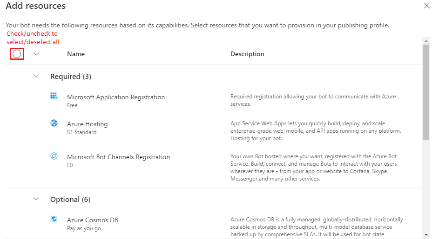Viewport: 432px width, 239px height.
Task: Click the Microsoft Application Registration icon
Action: tap(54, 96)
